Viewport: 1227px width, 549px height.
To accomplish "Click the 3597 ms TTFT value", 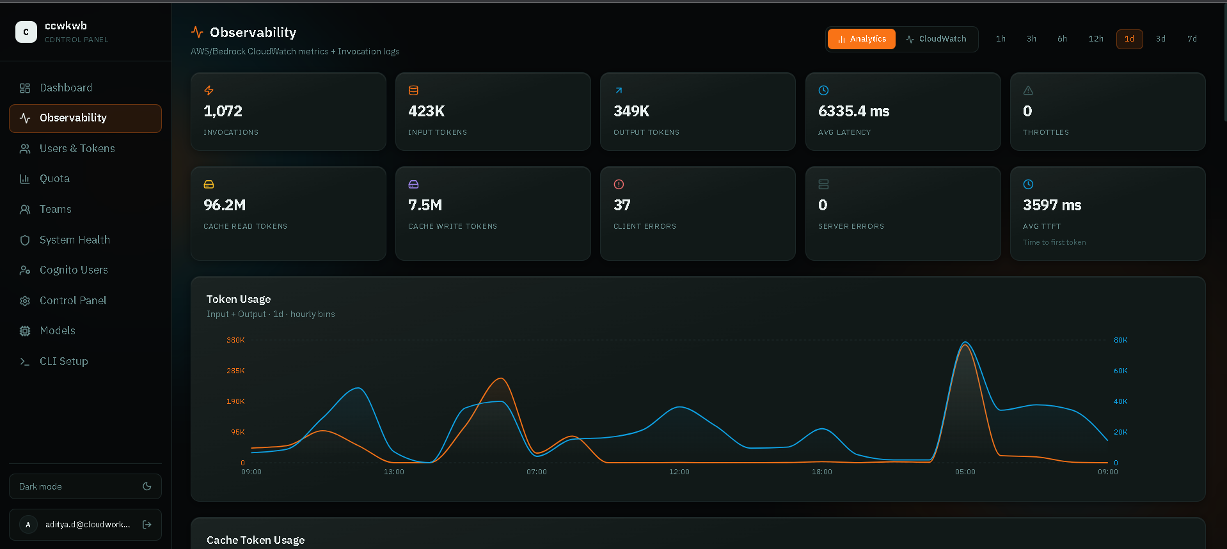I will [1052, 205].
